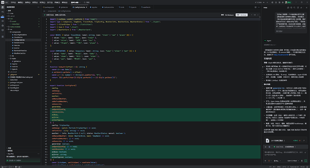Click the eye-shaped preview icon in activity bar

(x=3, y=21)
